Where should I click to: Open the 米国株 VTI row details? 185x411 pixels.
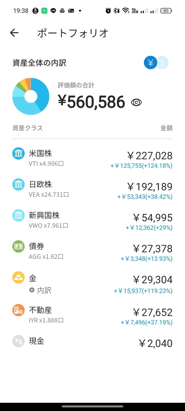pyautogui.click(x=92, y=158)
